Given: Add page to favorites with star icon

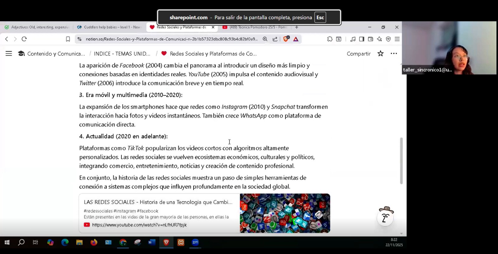Looking at the screenshot, I should (380, 54).
